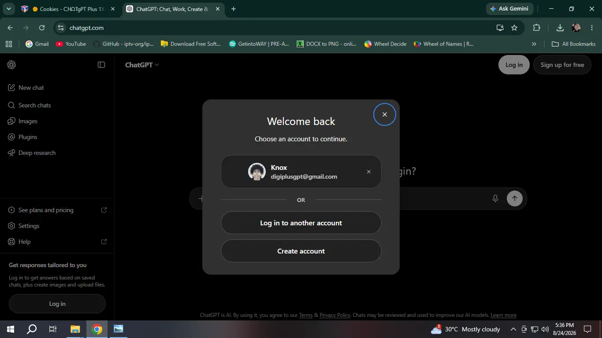Image resolution: width=602 pixels, height=338 pixels.
Task: Open the YouTube bookmark
Action: (x=71, y=44)
